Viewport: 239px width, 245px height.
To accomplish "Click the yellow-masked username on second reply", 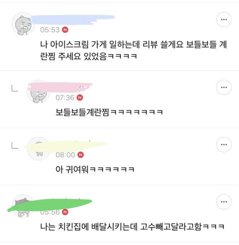I will (65, 146).
